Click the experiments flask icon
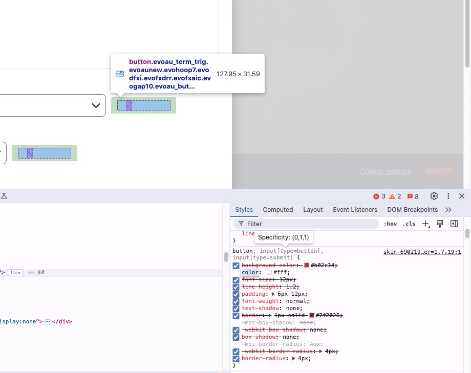The width and height of the screenshot is (471, 373). 4,196
